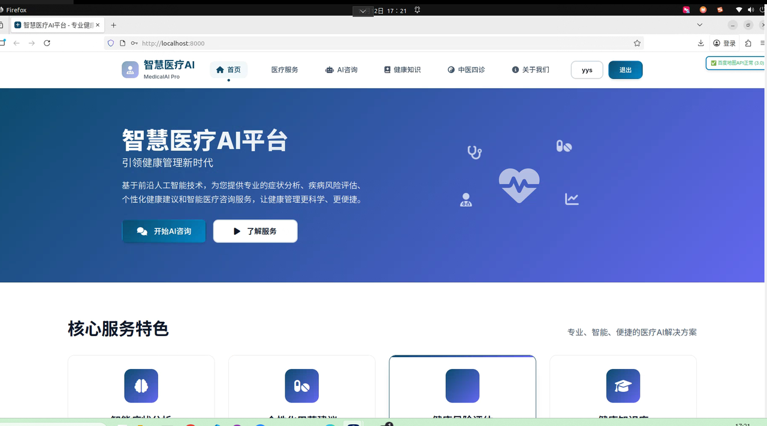Click the 百度地图API正常 status badge
Screen dimensions: 767x426
click(x=736, y=63)
